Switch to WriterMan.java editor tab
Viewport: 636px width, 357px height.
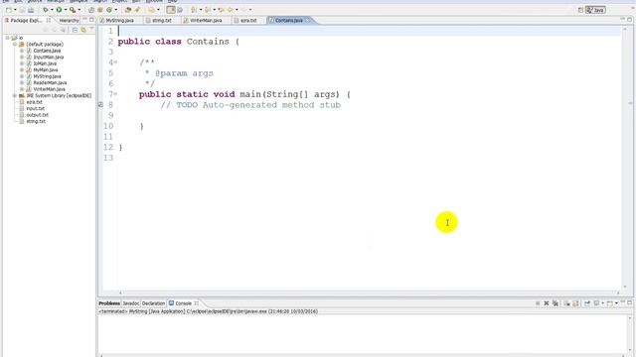(206, 20)
